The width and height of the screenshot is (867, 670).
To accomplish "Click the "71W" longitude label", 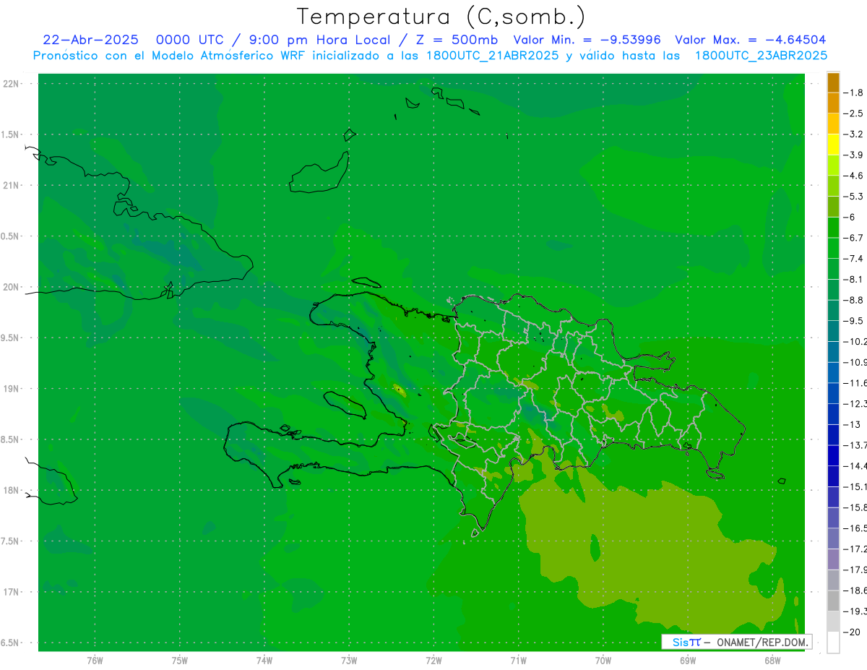I will 518,661.
